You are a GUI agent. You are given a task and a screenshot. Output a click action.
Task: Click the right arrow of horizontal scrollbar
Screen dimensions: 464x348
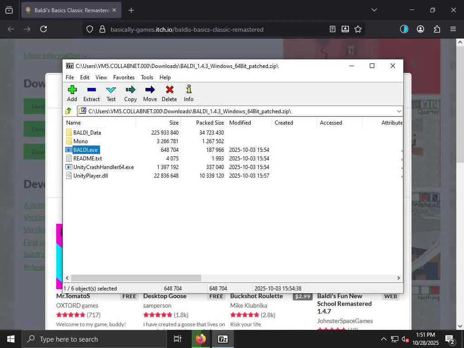click(399, 278)
